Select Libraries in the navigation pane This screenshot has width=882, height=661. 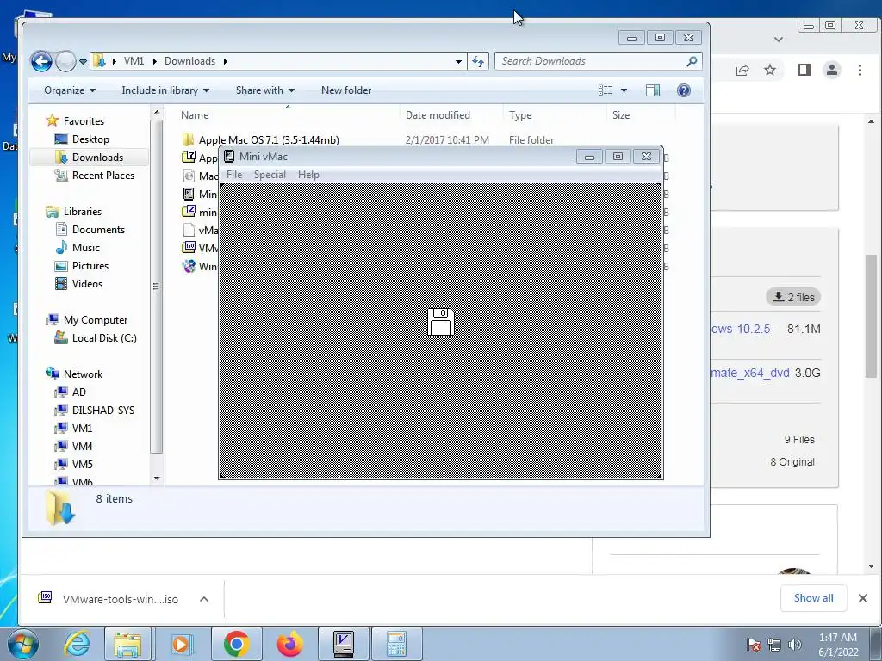click(82, 212)
